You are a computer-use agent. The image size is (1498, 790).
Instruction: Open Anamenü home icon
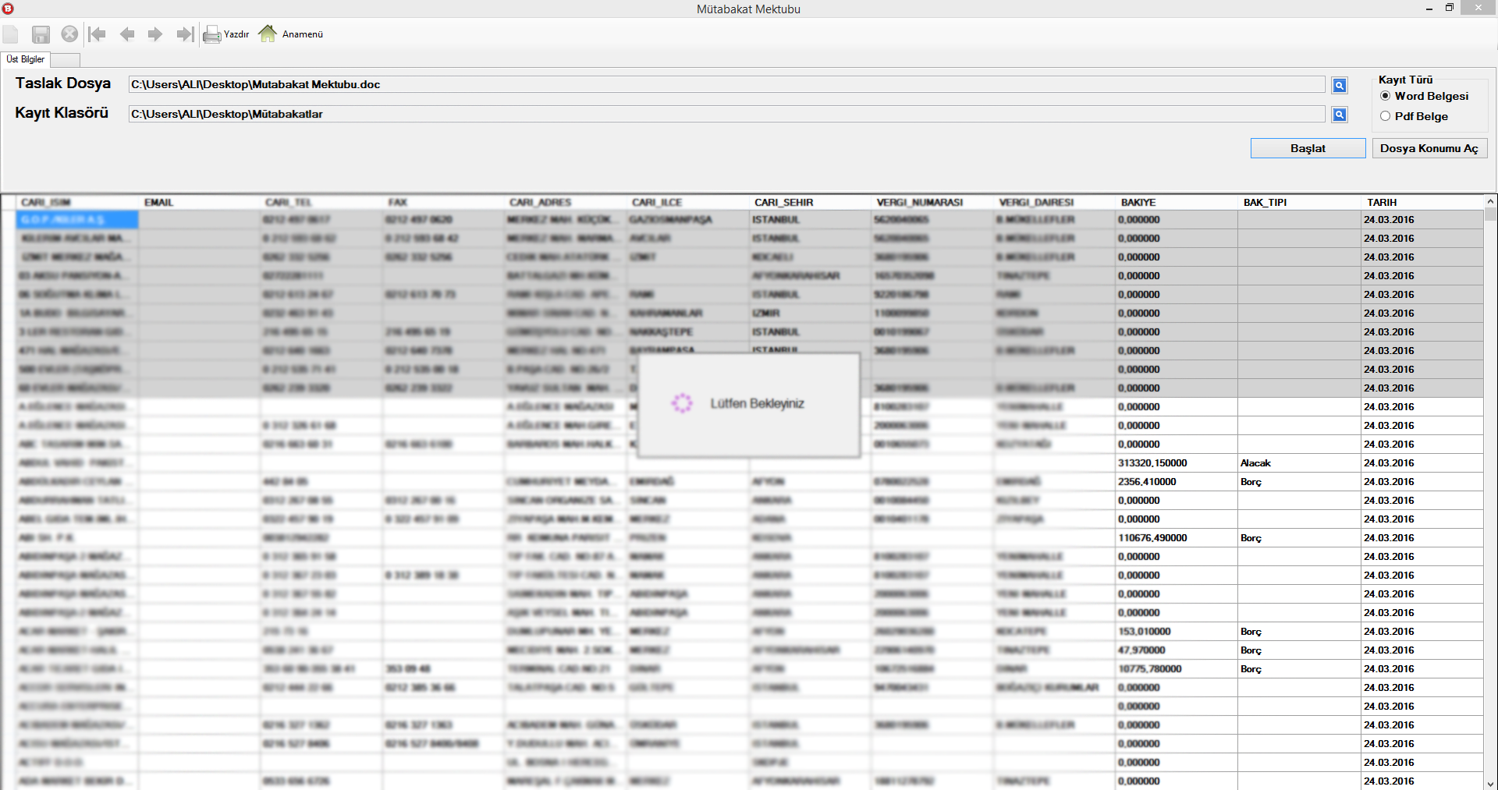pyautogui.click(x=291, y=34)
